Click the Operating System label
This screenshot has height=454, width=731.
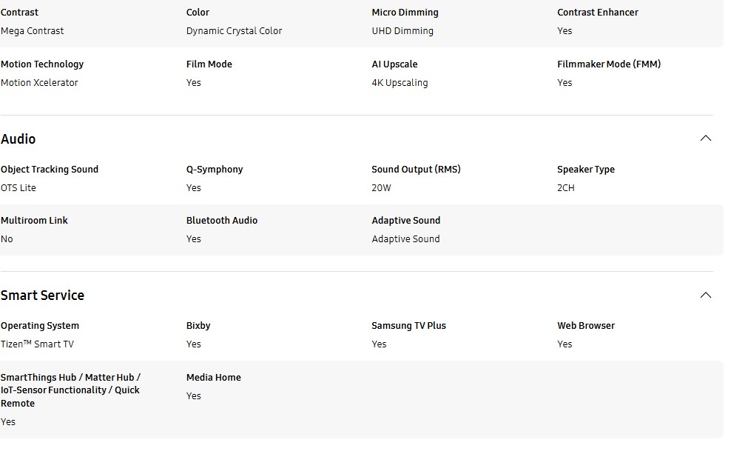pos(40,326)
